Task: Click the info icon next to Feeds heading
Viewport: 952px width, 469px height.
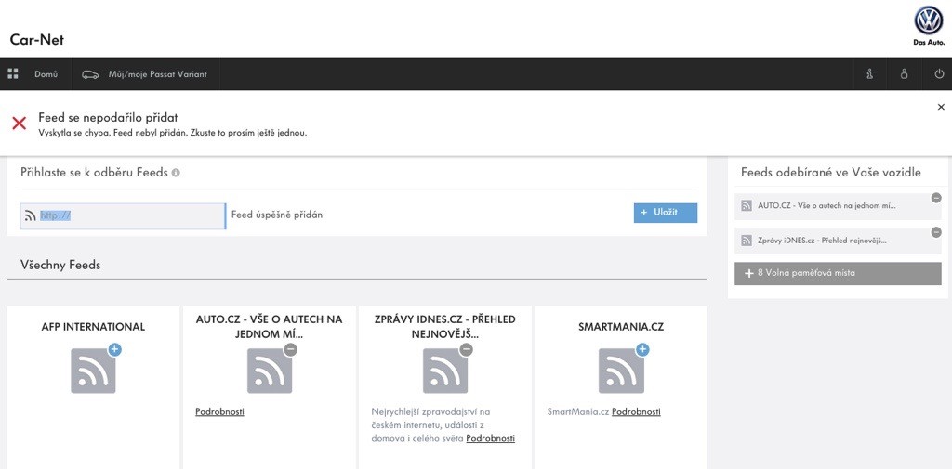Action: click(x=176, y=173)
